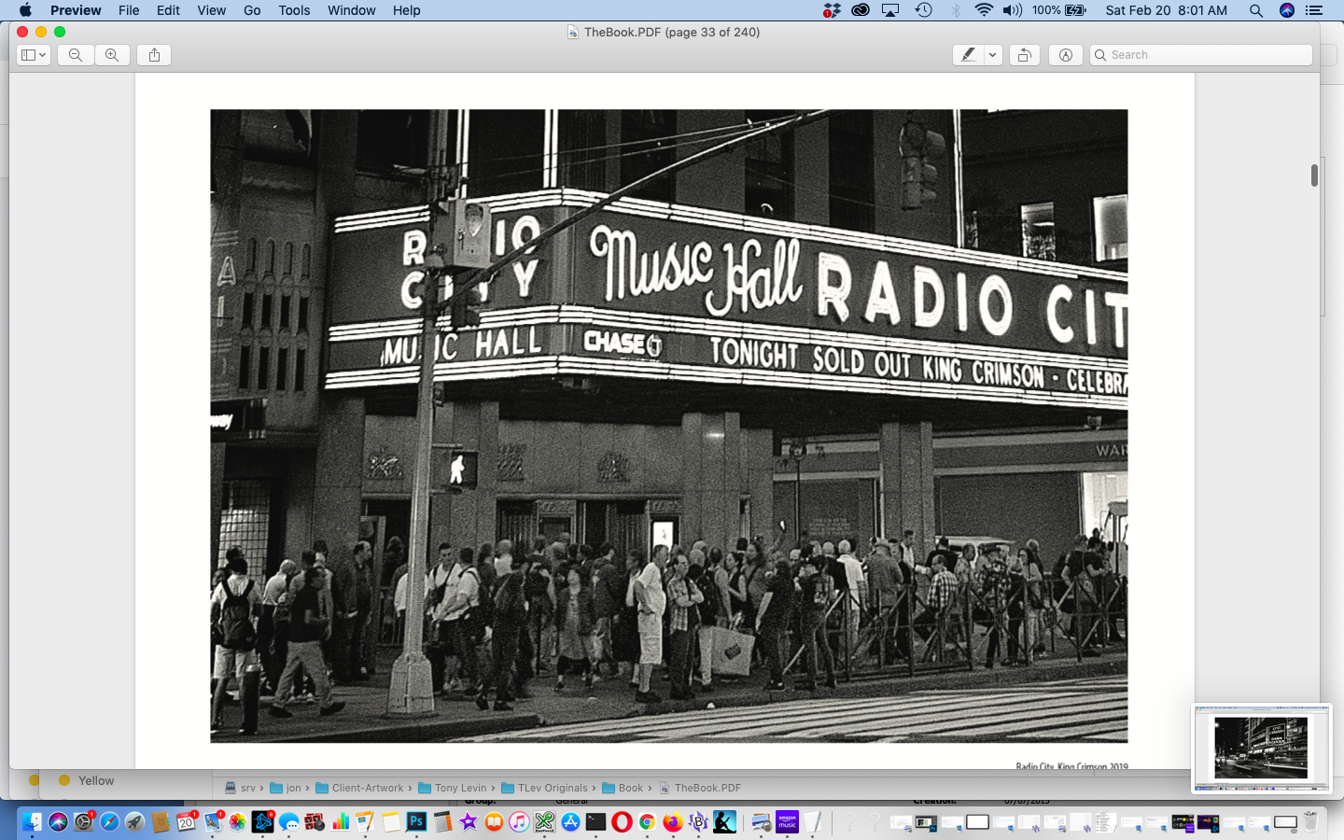Click the date and time clock
Viewport: 1344px width, 840px height.
1166,10
